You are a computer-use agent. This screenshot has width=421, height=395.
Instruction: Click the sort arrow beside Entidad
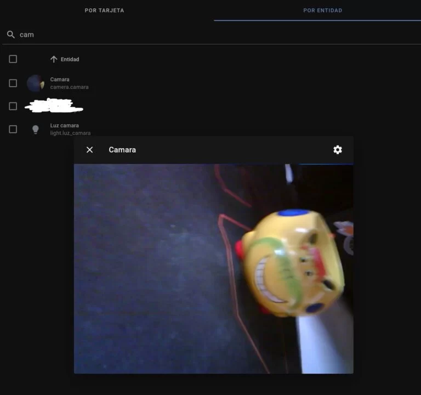[x=54, y=59]
